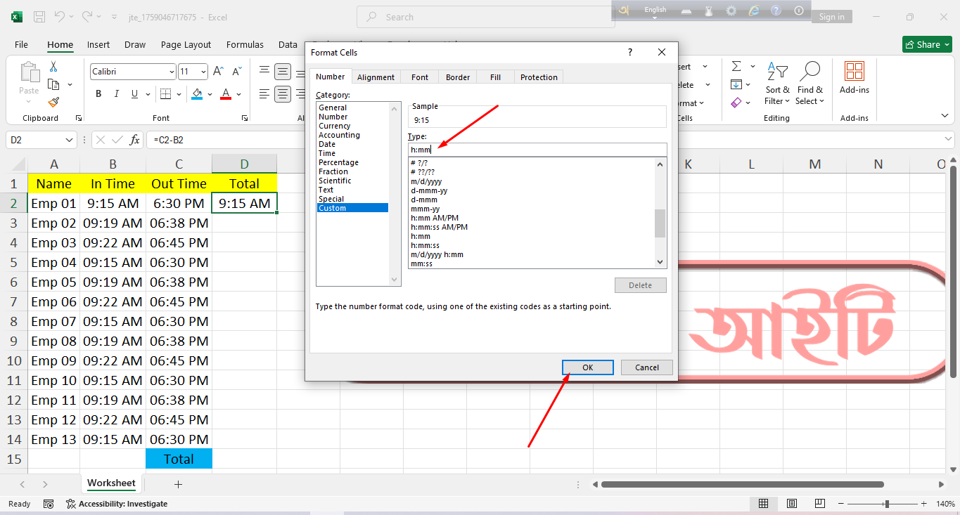960x515 pixels.
Task: Click the Increase Font Size icon
Action: pyautogui.click(x=218, y=72)
